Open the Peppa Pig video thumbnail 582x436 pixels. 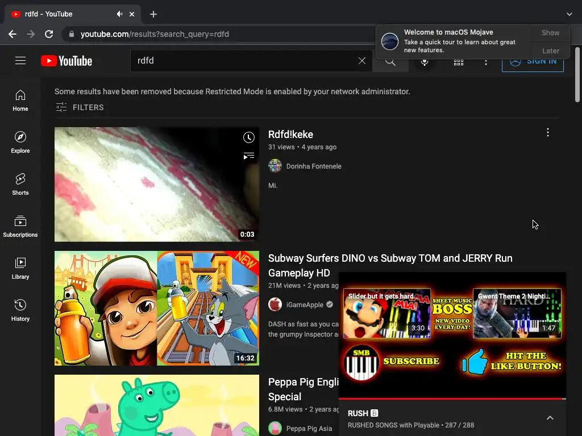157,405
